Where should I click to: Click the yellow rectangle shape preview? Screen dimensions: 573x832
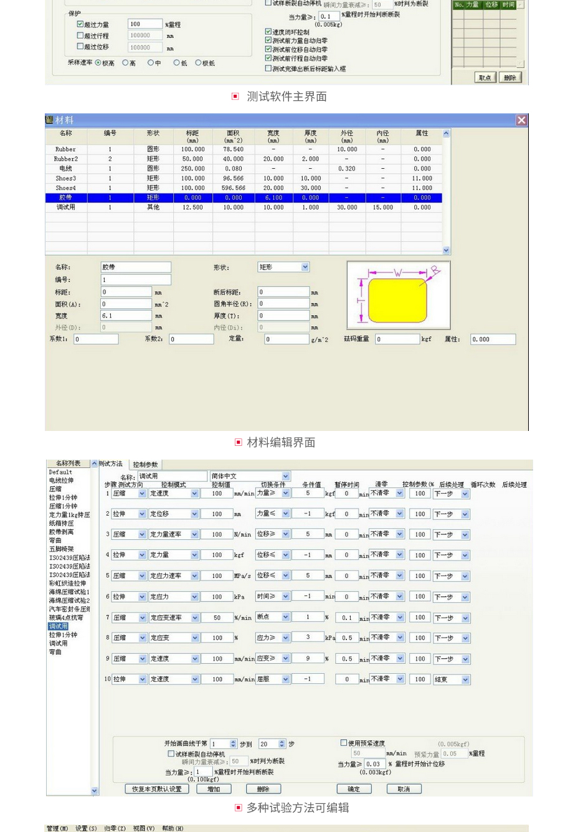[x=396, y=300]
